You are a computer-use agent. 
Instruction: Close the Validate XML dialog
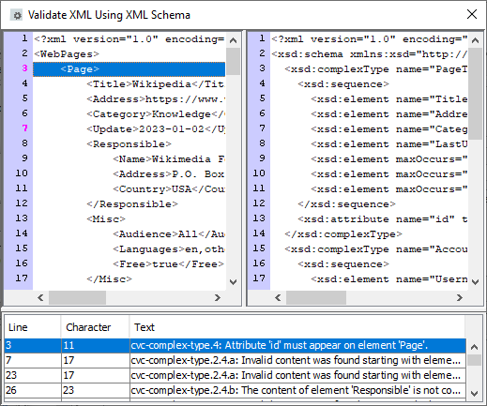tap(472, 14)
